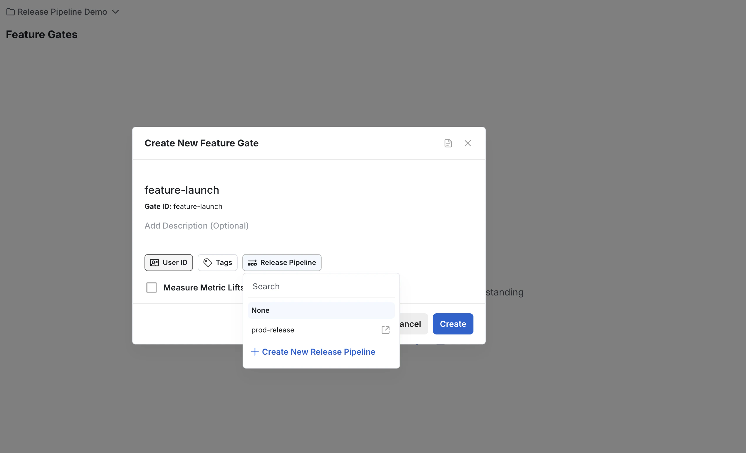Close the Create New Feature Gate dialog
The width and height of the screenshot is (746, 453).
(x=468, y=143)
